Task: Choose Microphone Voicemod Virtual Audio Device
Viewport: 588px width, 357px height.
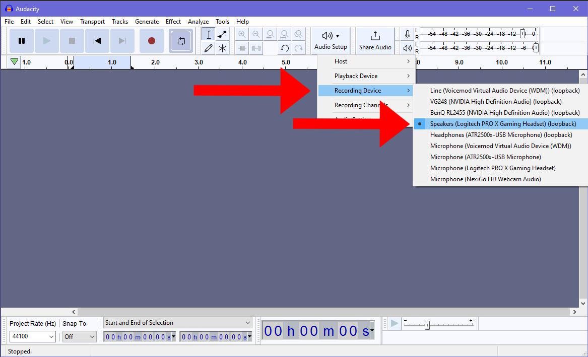Action: point(501,146)
